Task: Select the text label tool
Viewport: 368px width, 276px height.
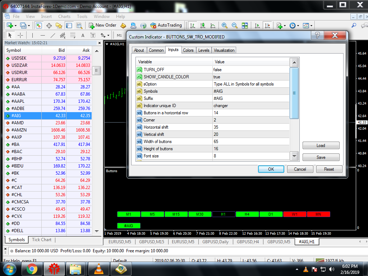Action: (x=93, y=36)
